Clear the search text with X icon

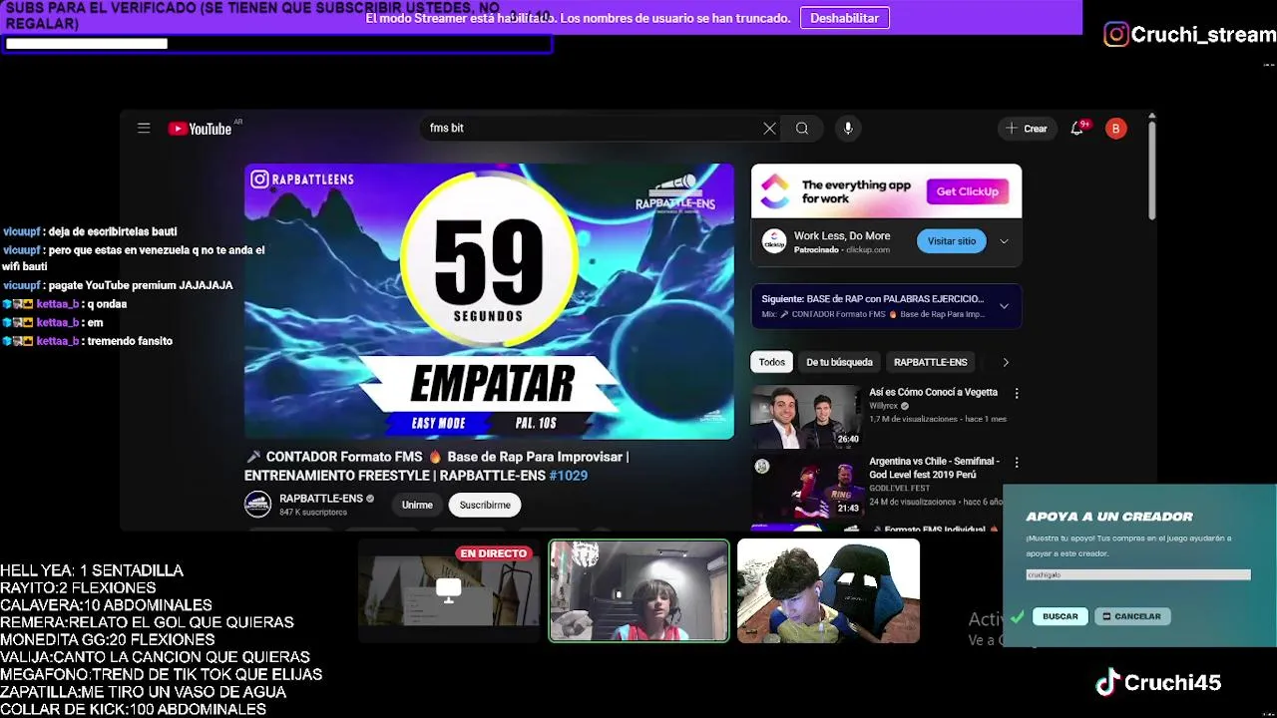click(769, 128)
